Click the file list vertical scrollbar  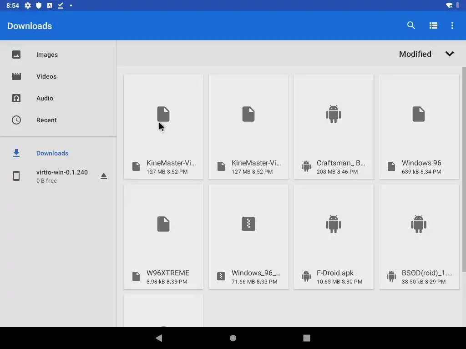click(464, 169)
